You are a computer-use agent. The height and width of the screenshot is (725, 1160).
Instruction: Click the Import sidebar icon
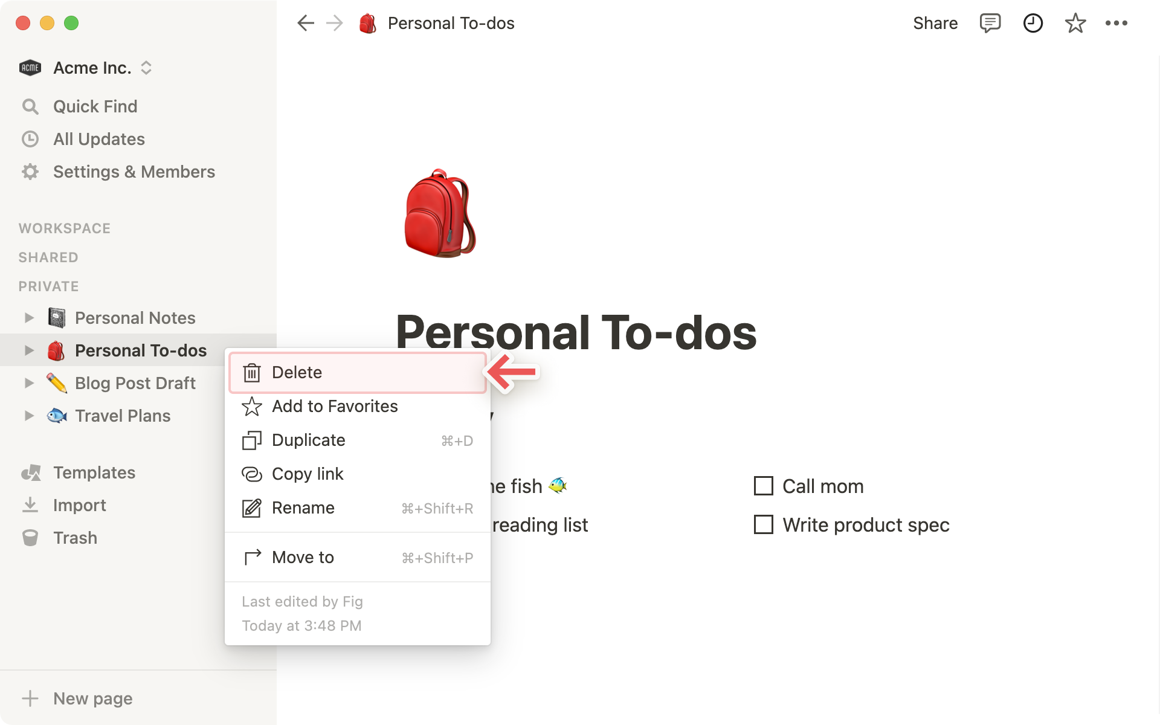point(30,504)
